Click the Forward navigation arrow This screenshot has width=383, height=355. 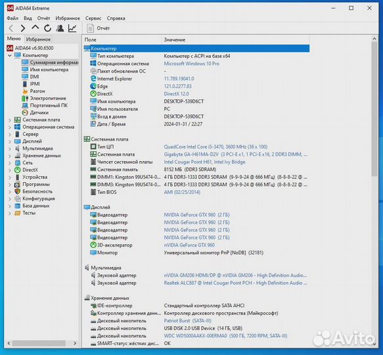tap(23, 28)
